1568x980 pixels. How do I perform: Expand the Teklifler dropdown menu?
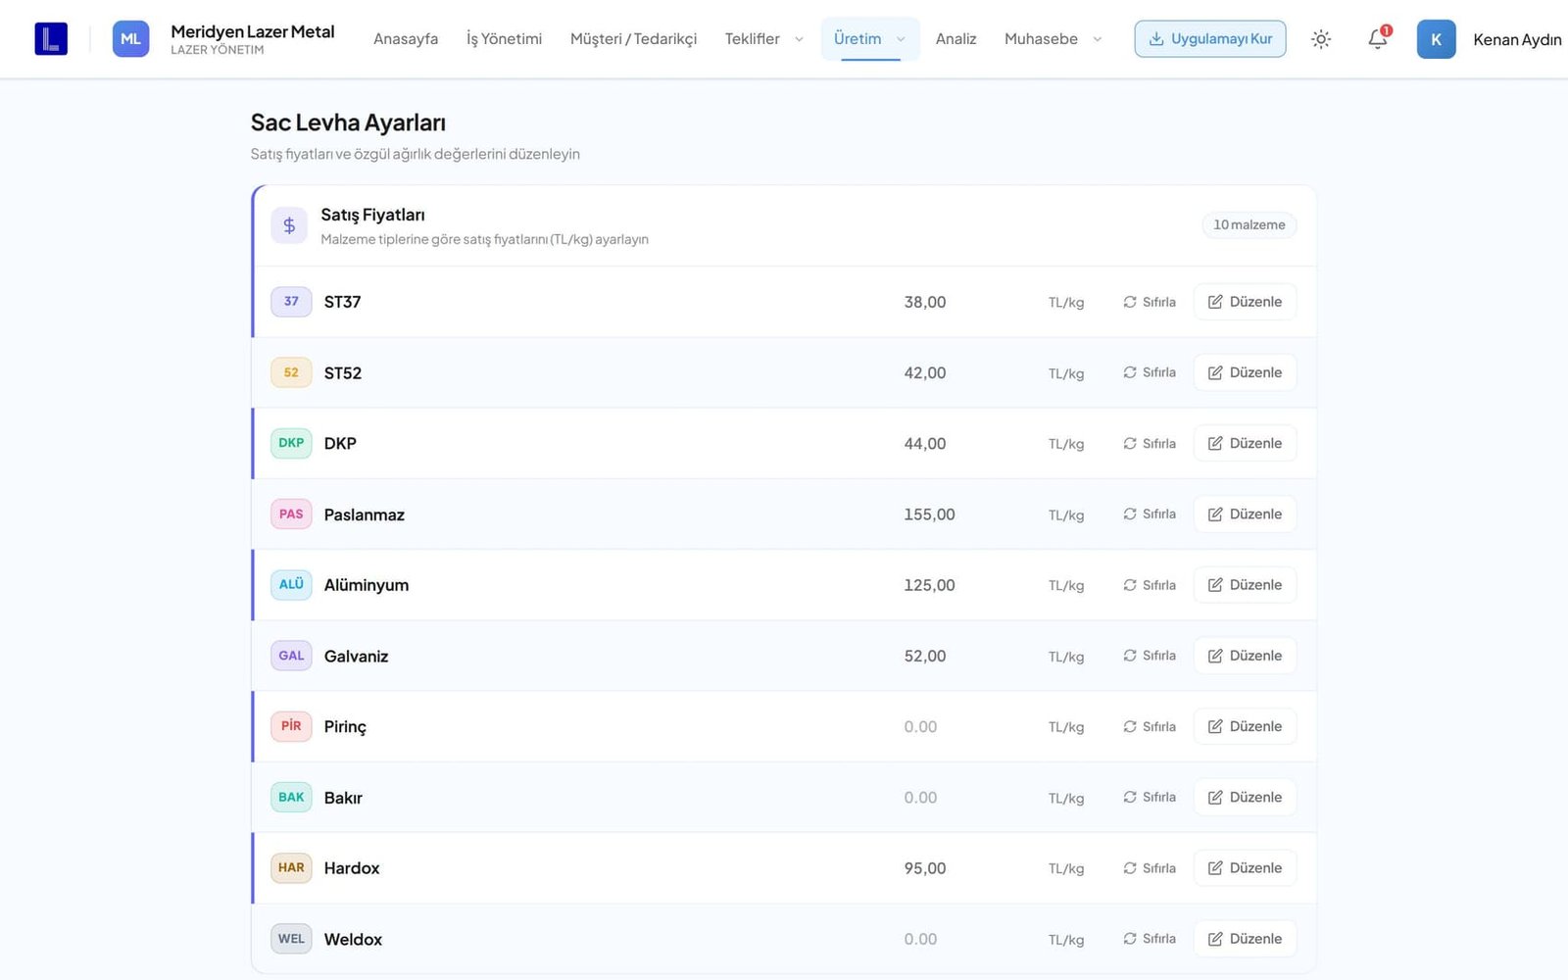tap(764, 39)
